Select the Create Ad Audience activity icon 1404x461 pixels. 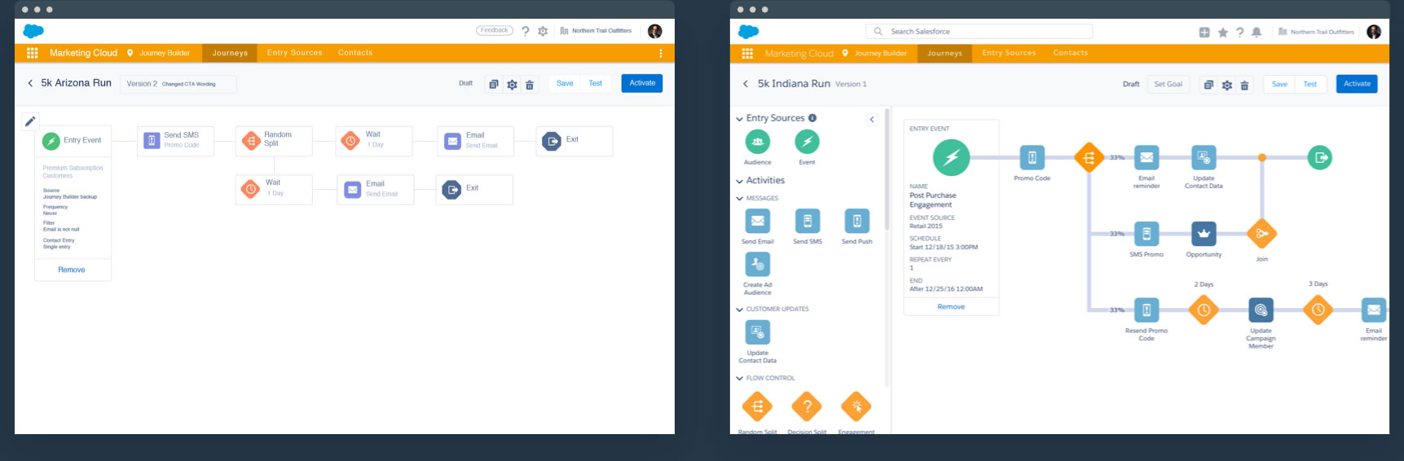pos(757,265)
